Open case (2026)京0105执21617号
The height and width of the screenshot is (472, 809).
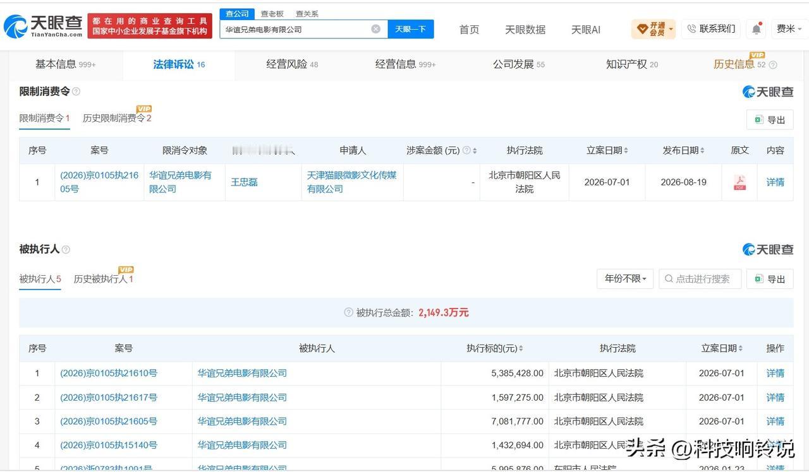pyautogui.click(x=109, y=398)
